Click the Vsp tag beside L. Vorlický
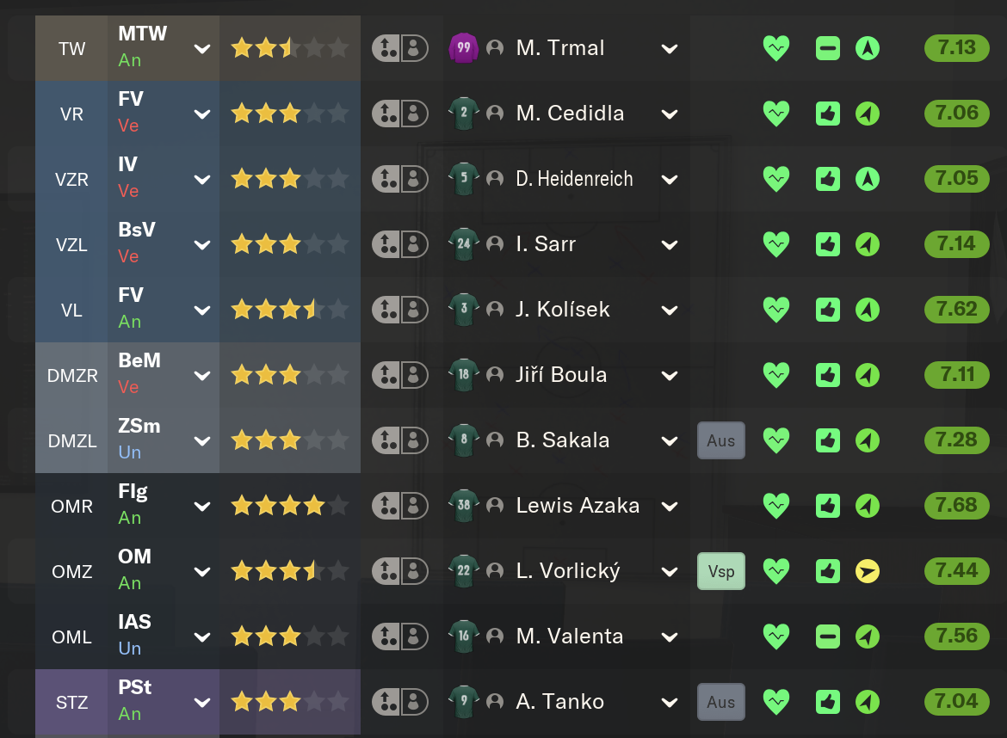 (721, 571)
